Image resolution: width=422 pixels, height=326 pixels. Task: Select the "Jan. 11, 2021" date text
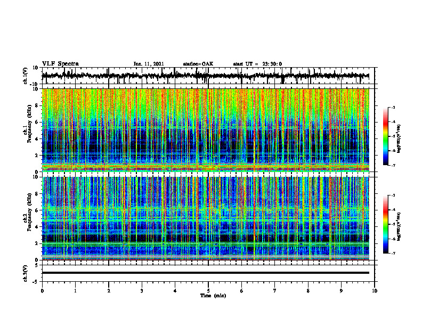149,64
